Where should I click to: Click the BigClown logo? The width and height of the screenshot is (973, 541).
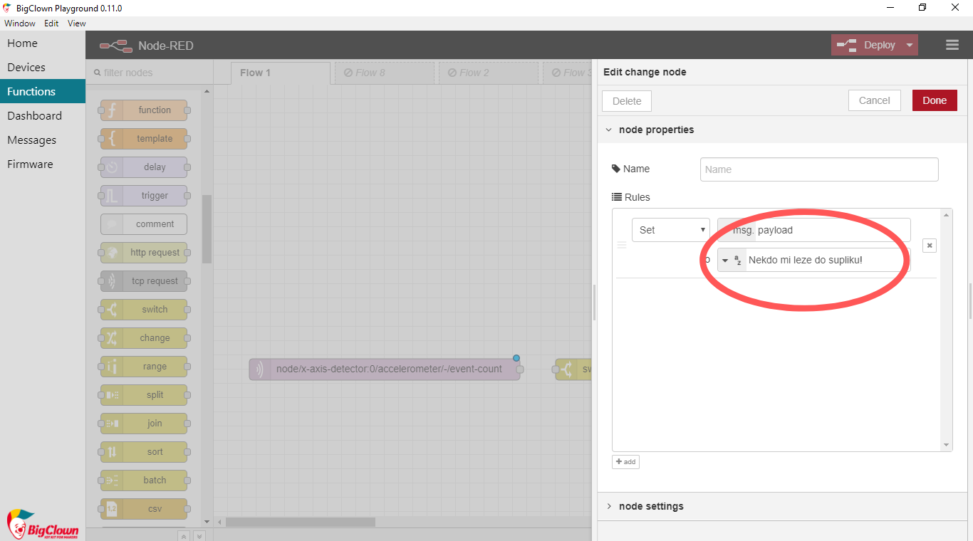(x=42, y=525)
